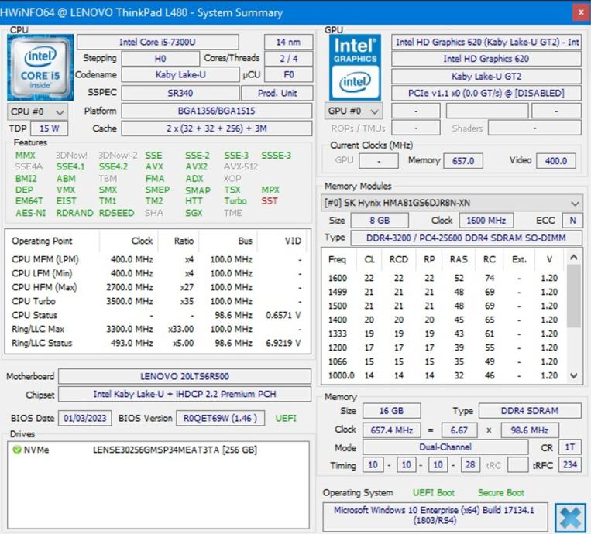
Task: Click the Intel Graphics logo
Action: (x=356, y=67)
